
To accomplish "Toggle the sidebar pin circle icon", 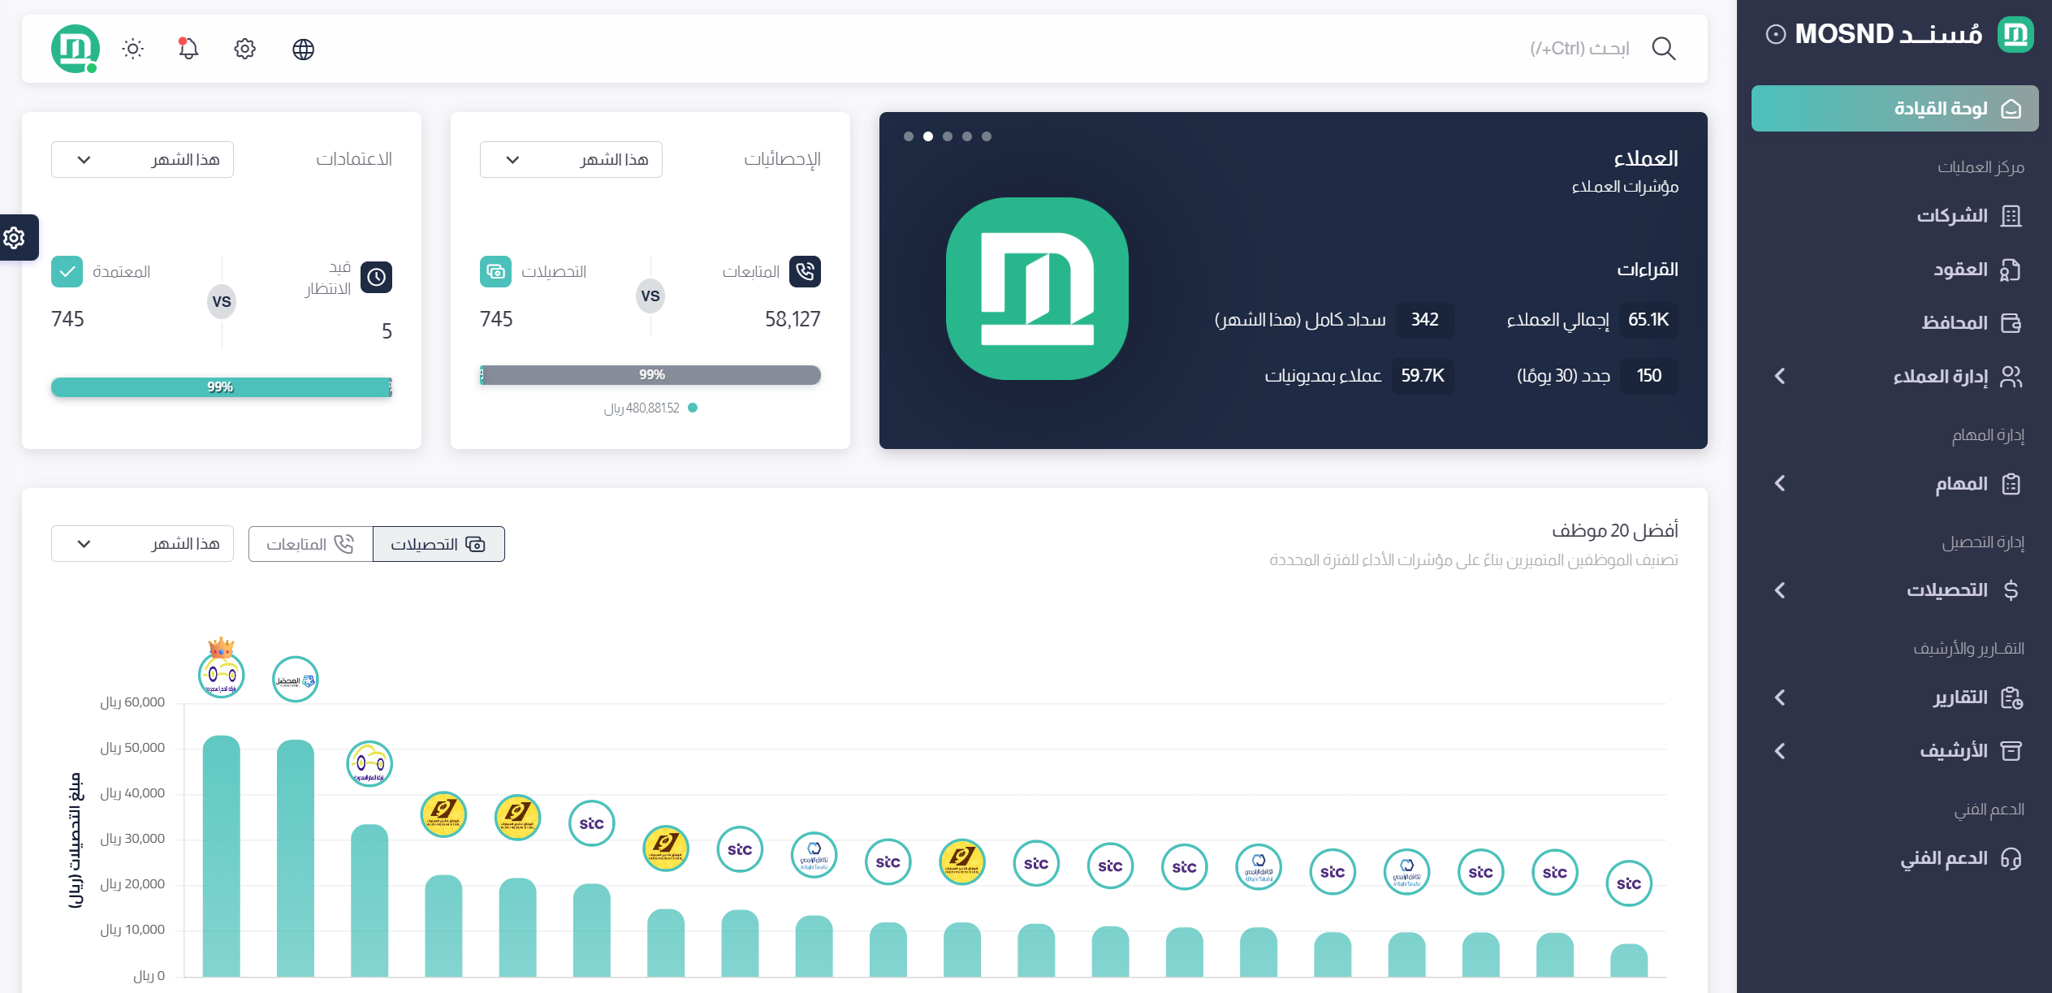I will (1776, 34).
